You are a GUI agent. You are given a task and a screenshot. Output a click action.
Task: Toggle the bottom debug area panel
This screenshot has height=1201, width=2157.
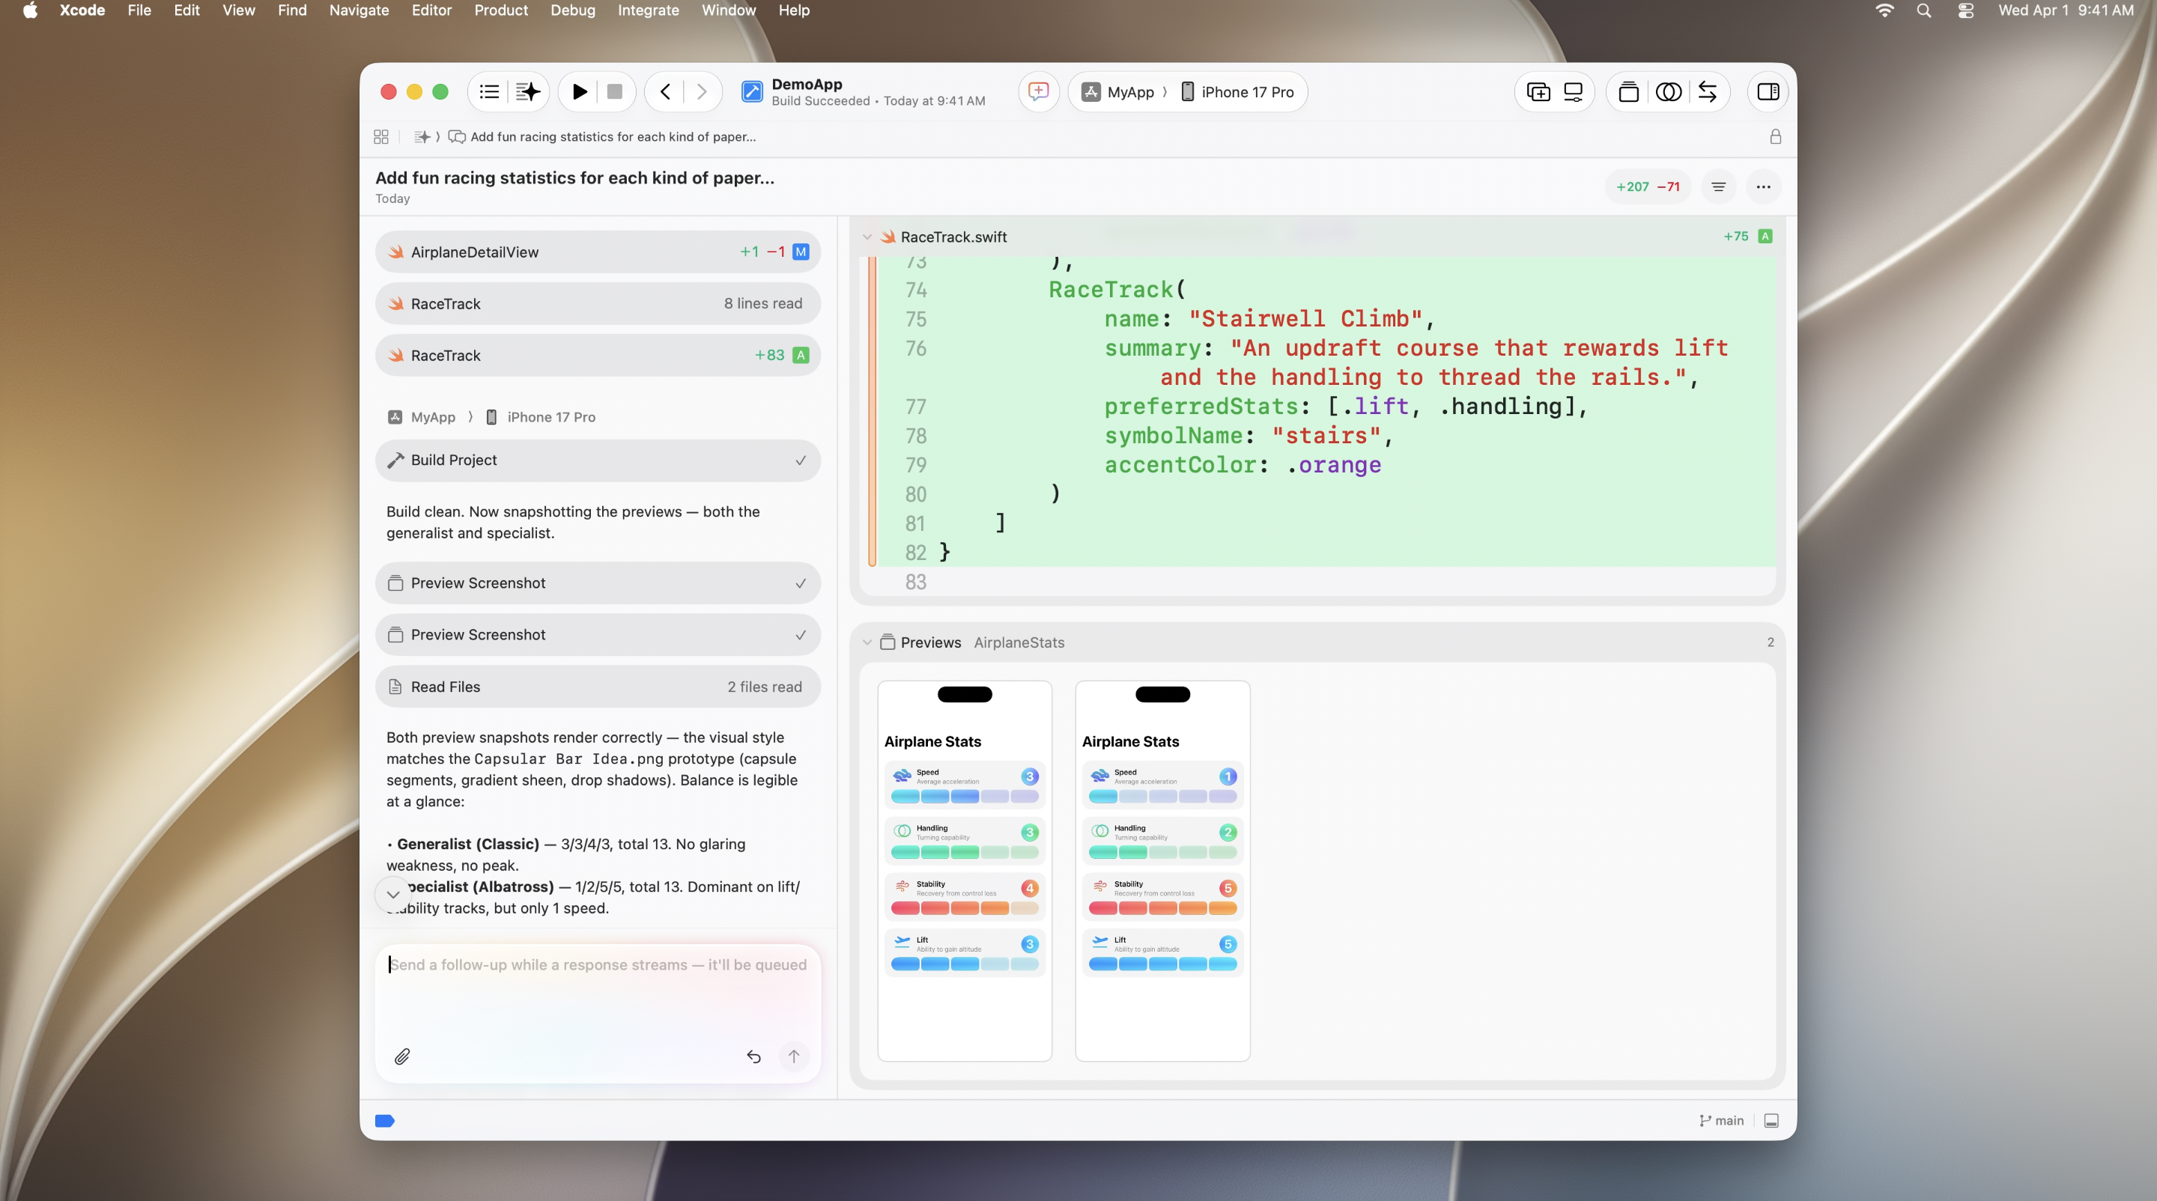1771,1121
